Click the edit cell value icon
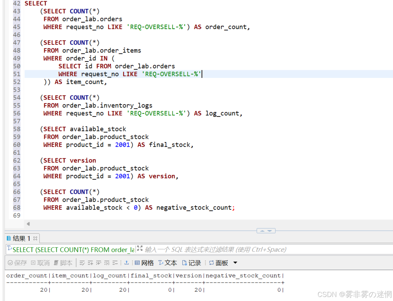Viewport: 393px width, 301px height. [82, 263]
